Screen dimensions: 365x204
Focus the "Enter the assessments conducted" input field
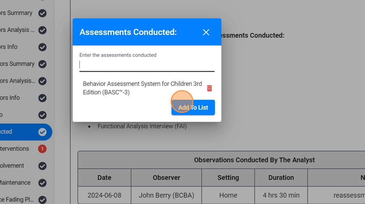(x=147, y=65)
